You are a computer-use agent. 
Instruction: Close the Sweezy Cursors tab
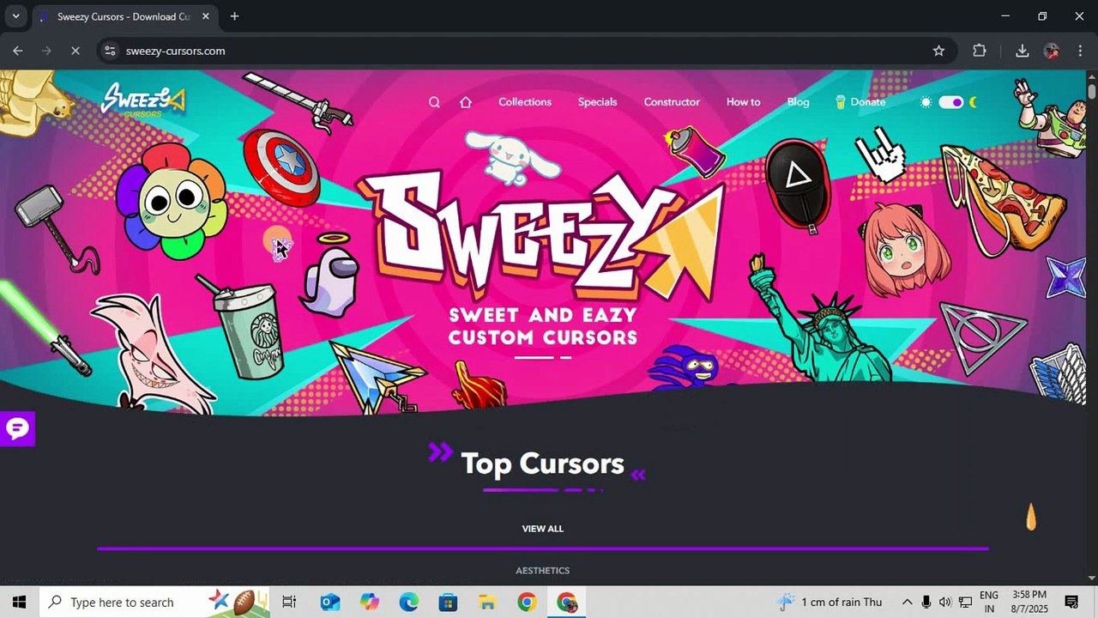coord(206,16)
